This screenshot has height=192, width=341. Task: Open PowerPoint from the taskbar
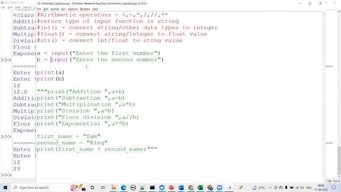(x=172, y=187)
